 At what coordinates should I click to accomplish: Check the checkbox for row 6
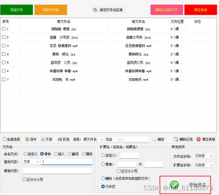[x=4, y=71]
